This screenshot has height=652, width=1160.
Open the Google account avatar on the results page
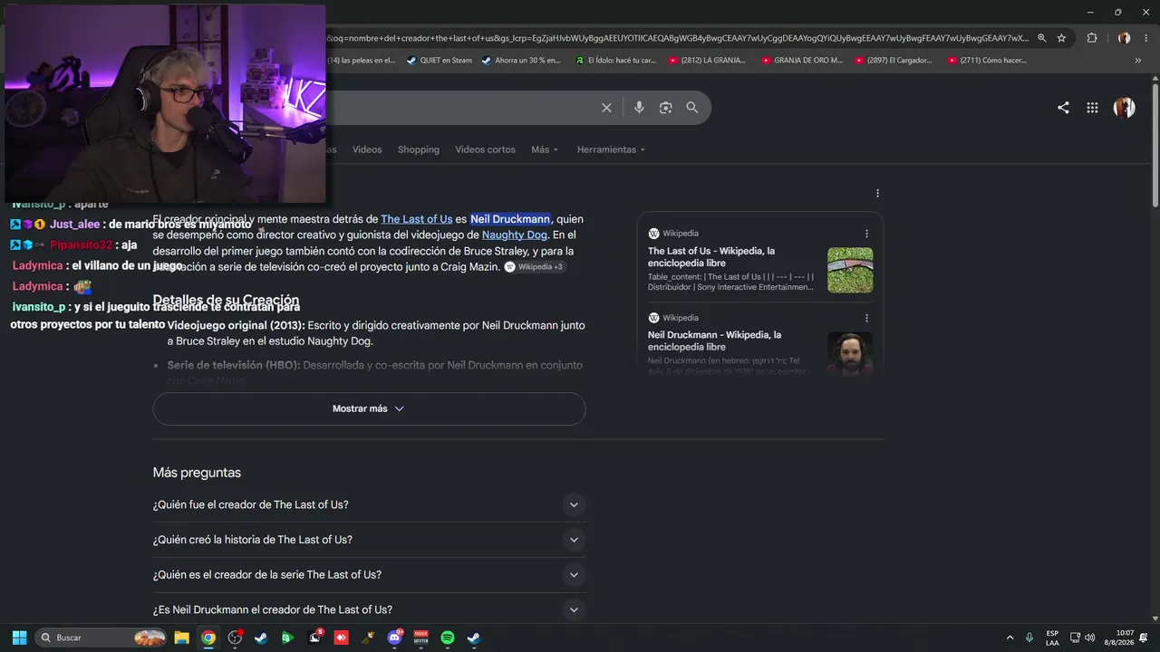[x=1125, y=107]
